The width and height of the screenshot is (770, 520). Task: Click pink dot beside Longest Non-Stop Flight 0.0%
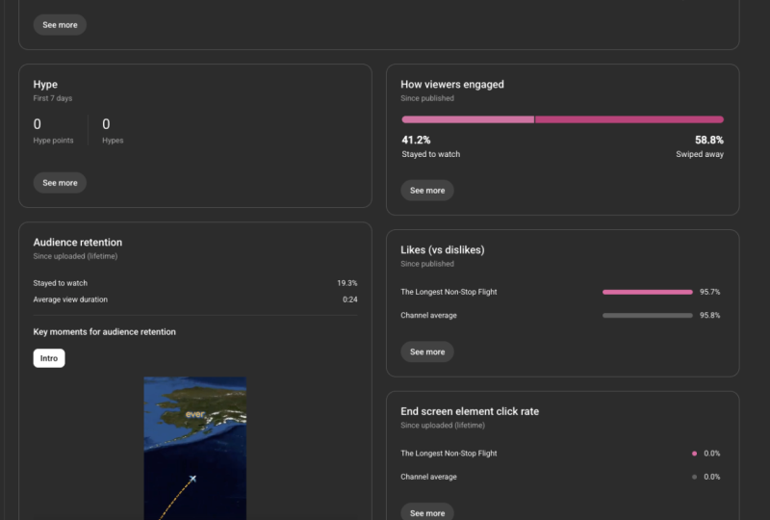tap(694, 454)
